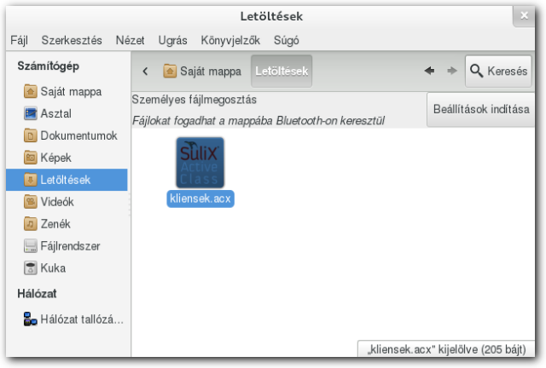This screenshot has width=546, height=368.
Task: Click the Személyes fájlmegosztás info text
Action: (194, 100)
